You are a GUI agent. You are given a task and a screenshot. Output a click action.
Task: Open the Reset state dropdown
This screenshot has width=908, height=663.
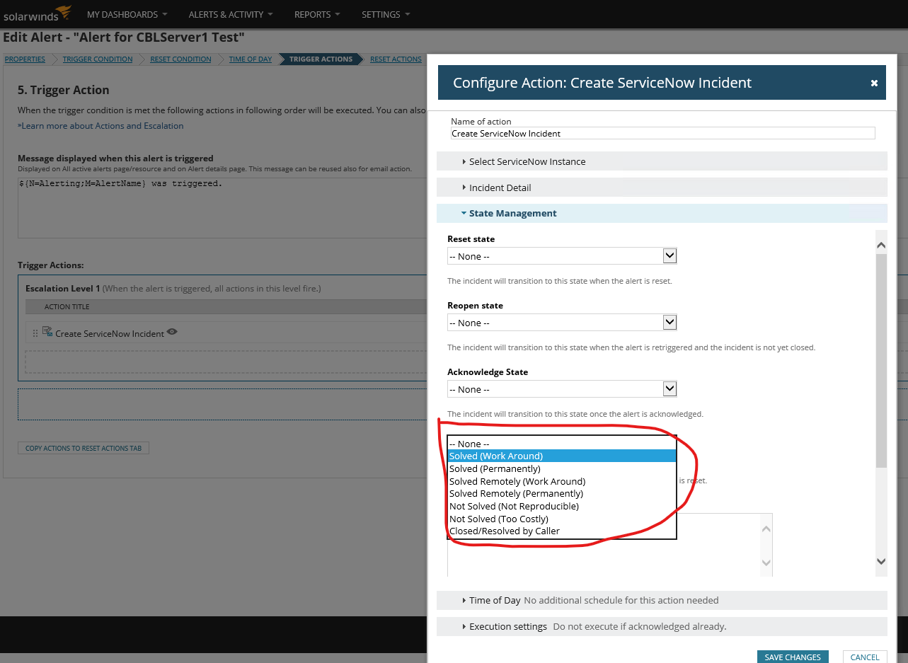click(562, 256)
